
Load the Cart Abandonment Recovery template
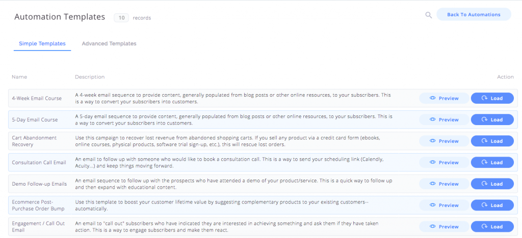(x=492, y=141)
